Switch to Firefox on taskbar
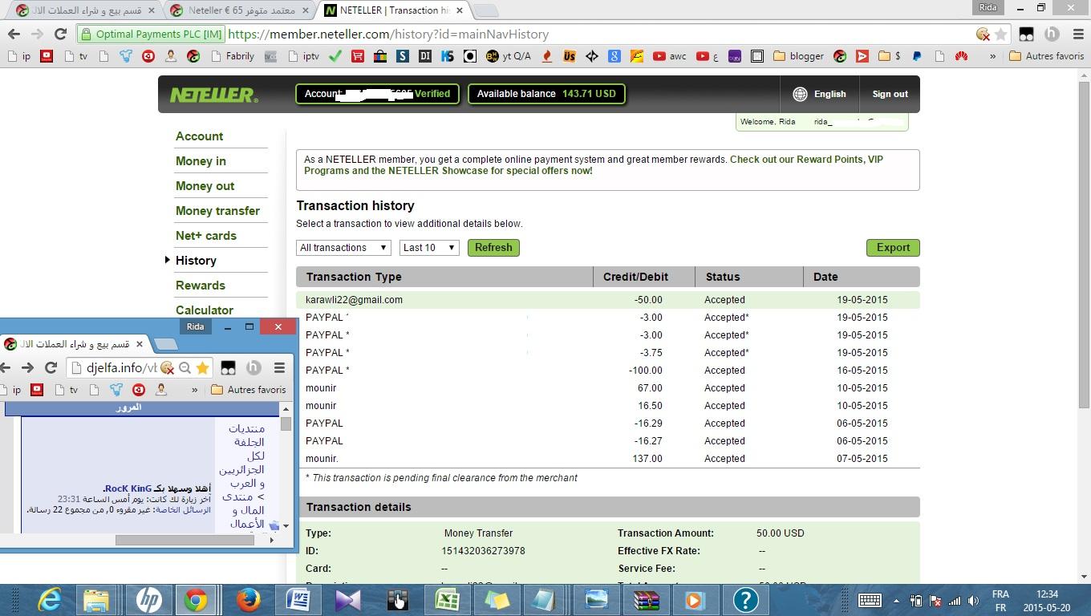The image size is (1091, 616). pyautogui.click(x=248, y=600)
